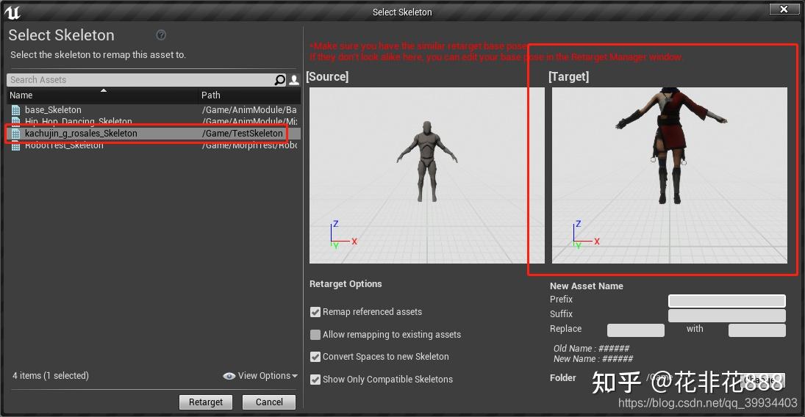Click the Retarget button

tap(206, 402)
